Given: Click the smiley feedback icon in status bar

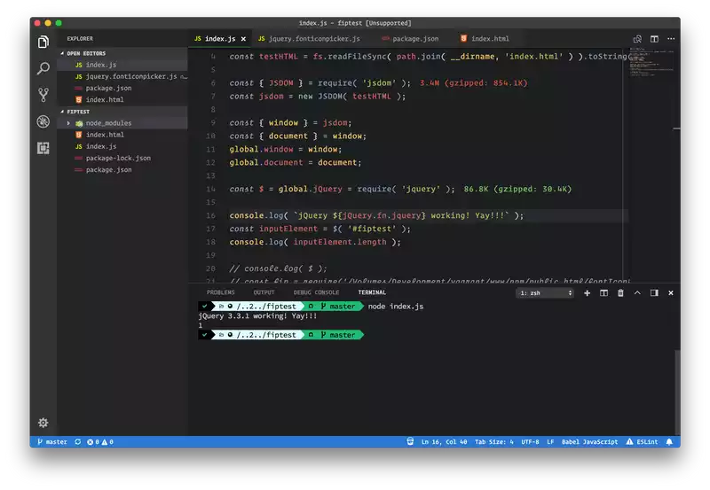Looking at the screenshot, I should [410, 441].
